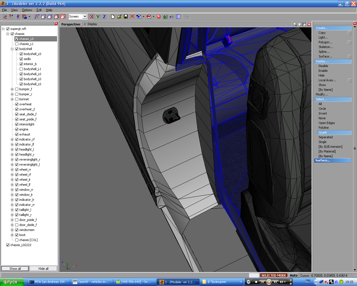Image resolution: width=357 pixels, height=286 pixels.
Task: Click the undo arrow toolbar icon
Action: pos(172,17)
